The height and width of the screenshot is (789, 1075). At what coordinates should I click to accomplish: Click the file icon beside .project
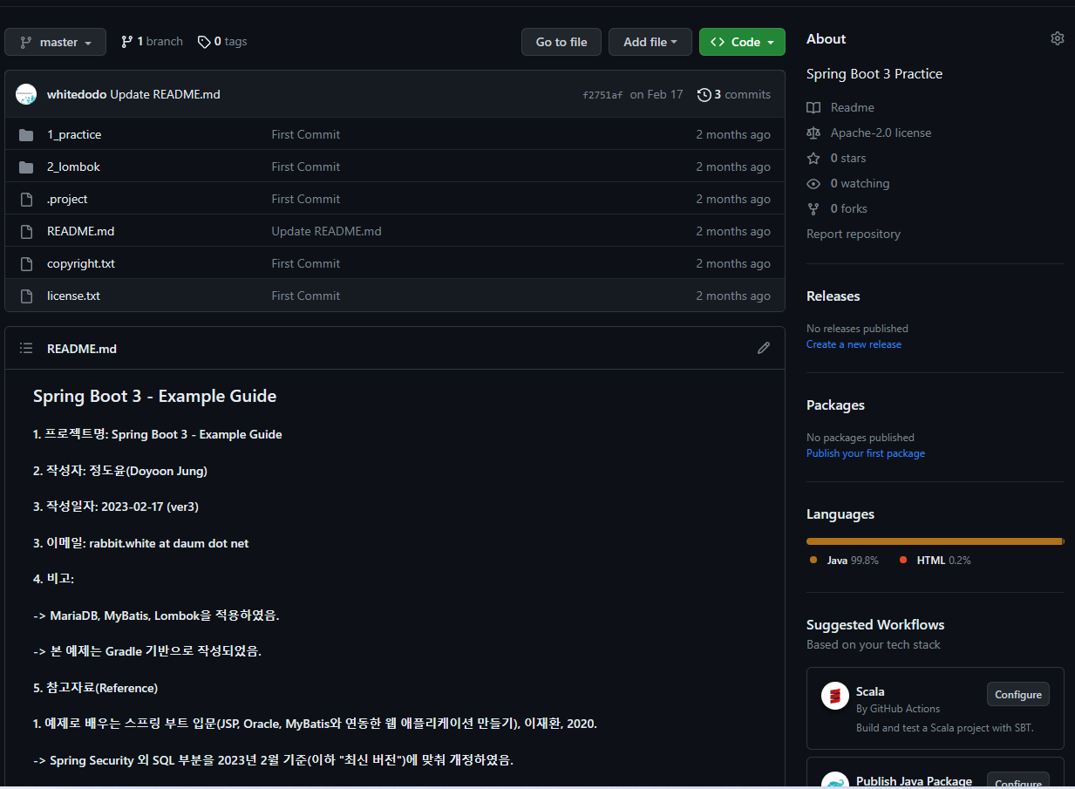click(26, 199)
